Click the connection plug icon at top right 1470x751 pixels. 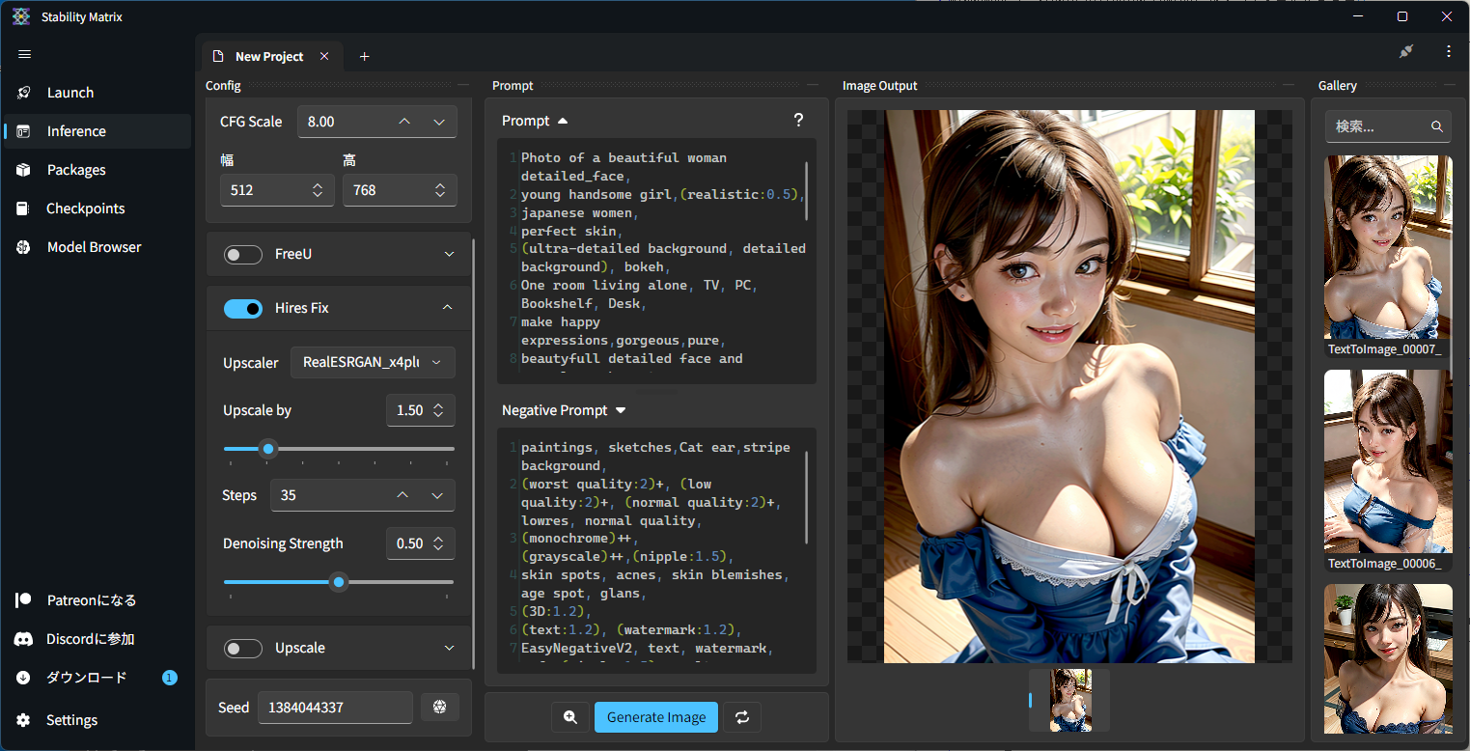click(x=1406, y=51)
